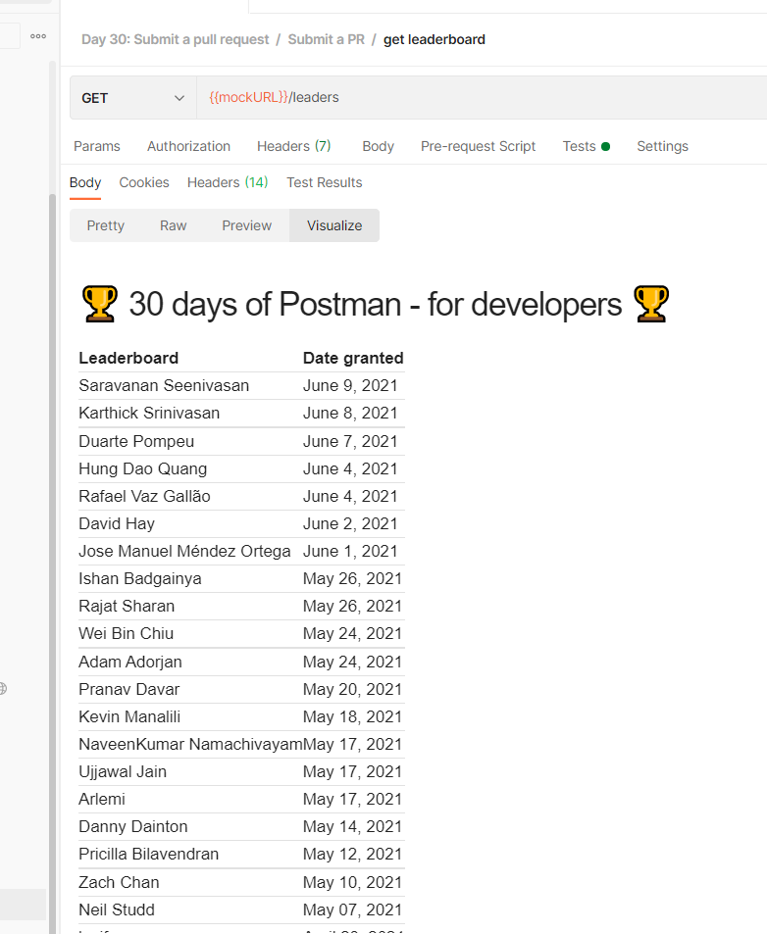Open 'Day 30: Submit a pull request' breadcrumb
Screen dimensions: 767x934
176,40
